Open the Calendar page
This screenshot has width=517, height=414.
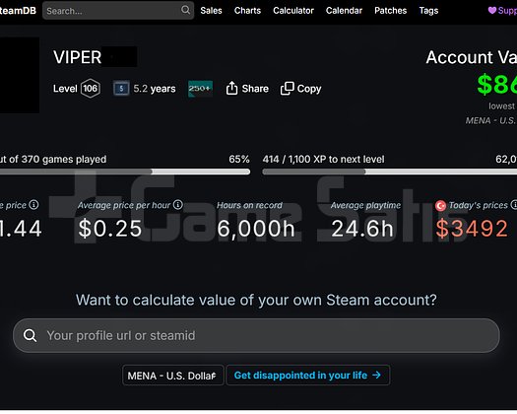click(344, 11)
